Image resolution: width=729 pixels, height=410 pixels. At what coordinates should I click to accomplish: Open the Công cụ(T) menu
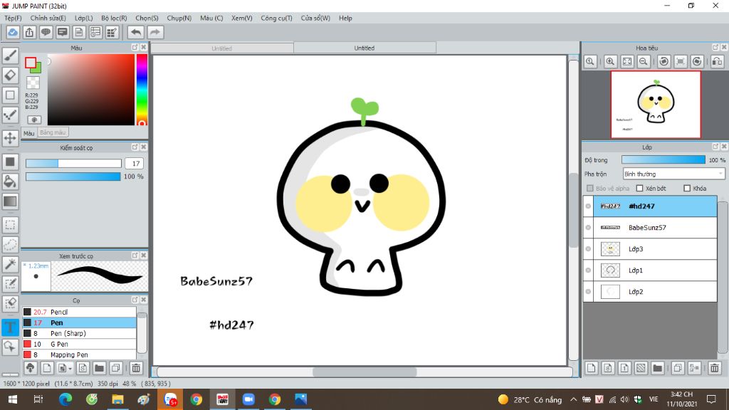pos(276,18)
